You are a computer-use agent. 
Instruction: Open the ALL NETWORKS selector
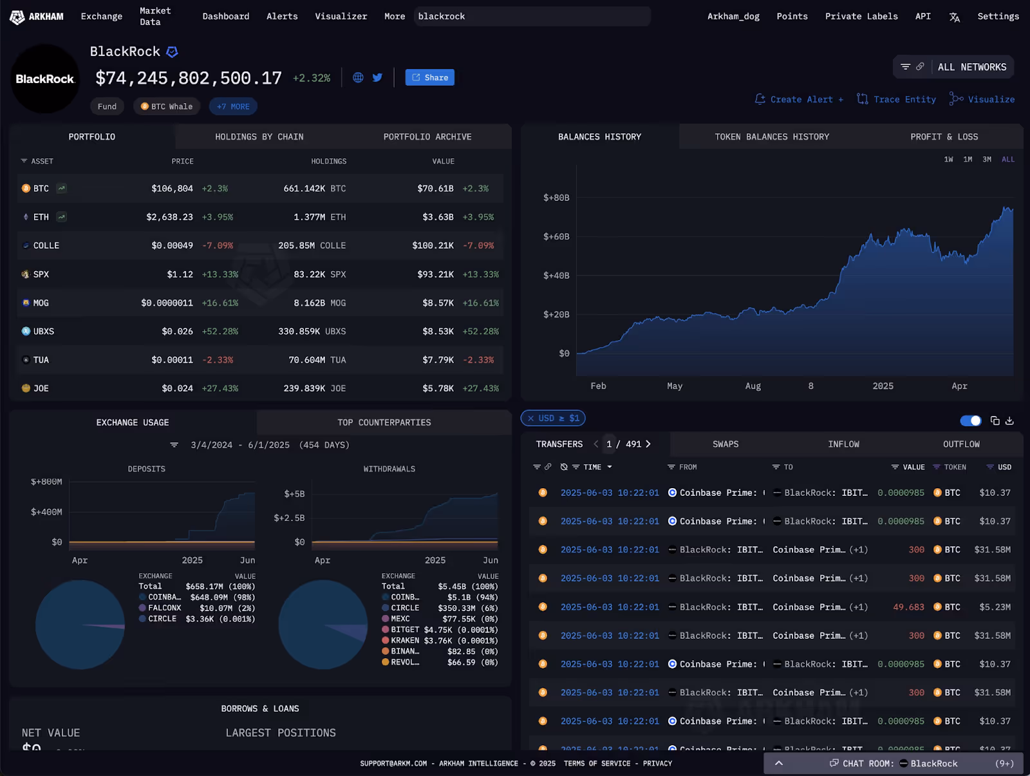coord(971,67)
